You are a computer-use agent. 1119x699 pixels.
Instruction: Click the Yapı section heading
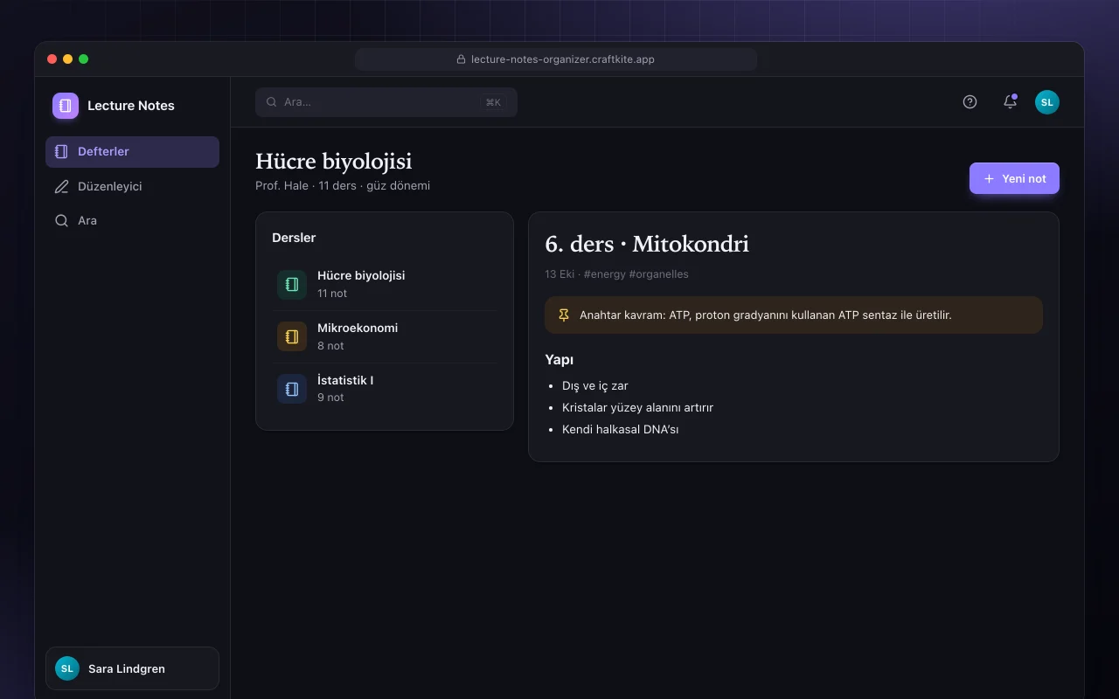(559, 360)
